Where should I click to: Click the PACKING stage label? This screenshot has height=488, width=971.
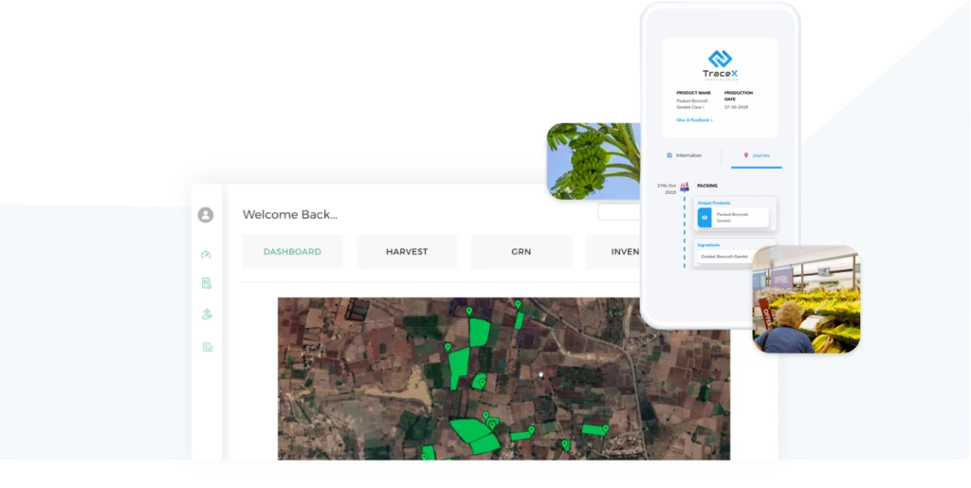pyautogui.click(x=707, y=186)
